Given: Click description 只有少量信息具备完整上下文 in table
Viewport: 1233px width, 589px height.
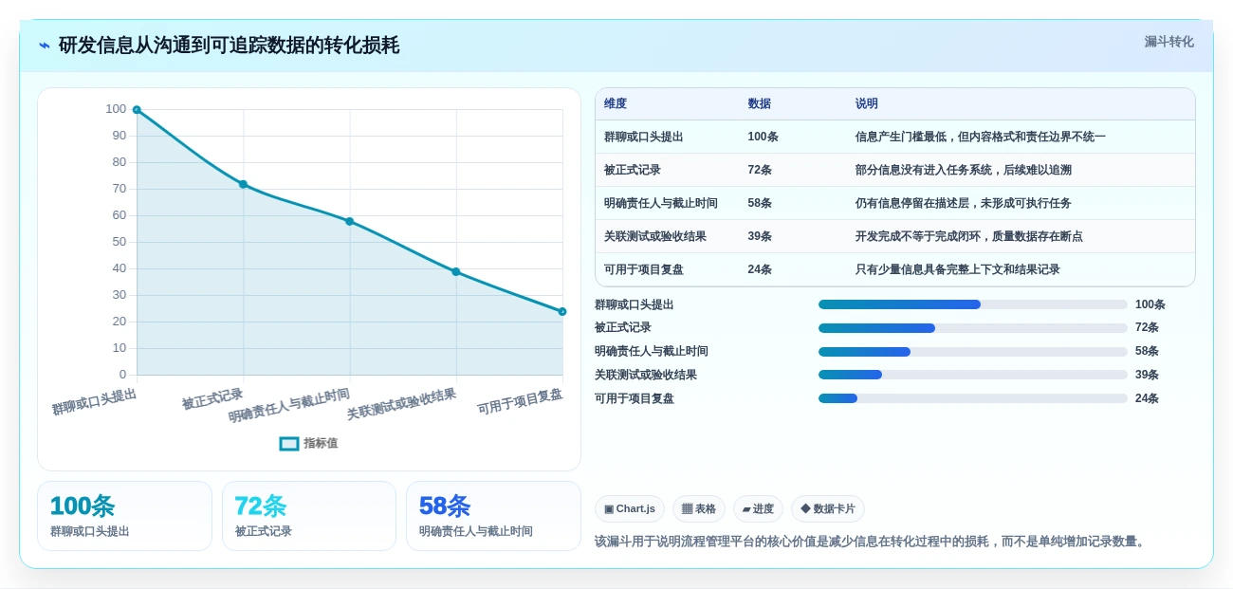Looking at the screenshot, I should click(x=958, y=269).
